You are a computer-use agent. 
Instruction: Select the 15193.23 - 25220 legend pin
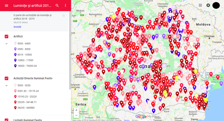[15, 97]
